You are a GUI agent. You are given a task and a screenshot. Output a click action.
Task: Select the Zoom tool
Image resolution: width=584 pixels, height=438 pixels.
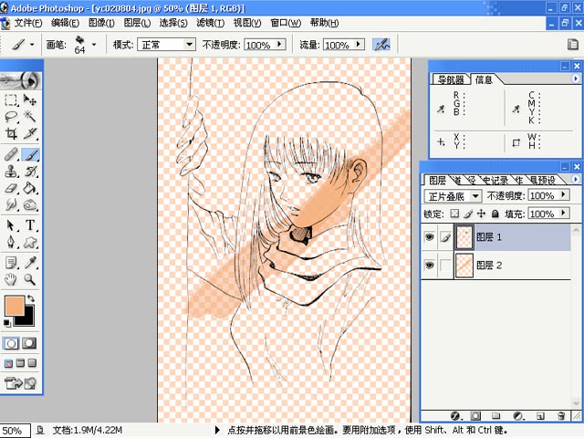pos(30,279)
